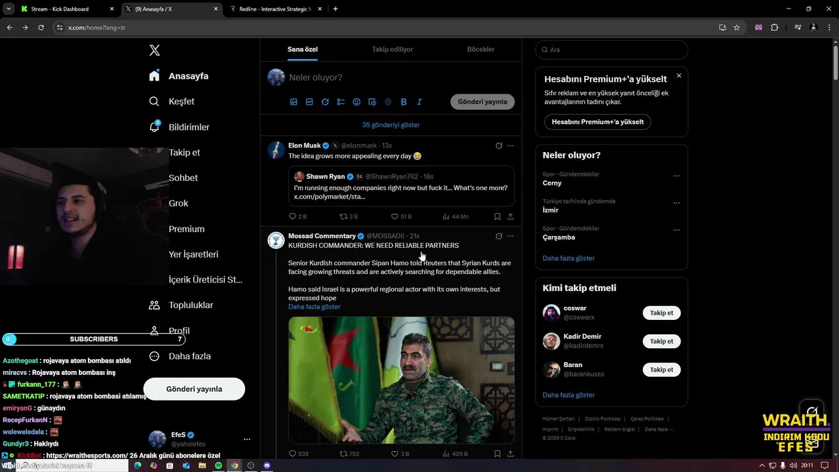Image resolution: width=839 pixels, height=472 pixels.
Task: Open Grok explain on Elon Musk post
Action: (499, 146)
